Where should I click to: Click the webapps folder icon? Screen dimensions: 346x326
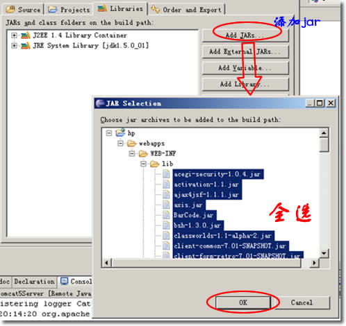[131, 144]
